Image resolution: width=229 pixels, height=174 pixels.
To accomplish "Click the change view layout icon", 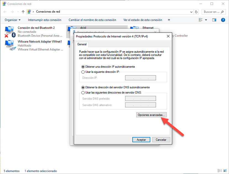I will click(201, 20).
